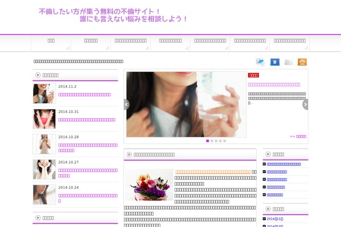Open thumbnail of the 2014.11.2 post
341x227 pixels.
tap(44, 94)
